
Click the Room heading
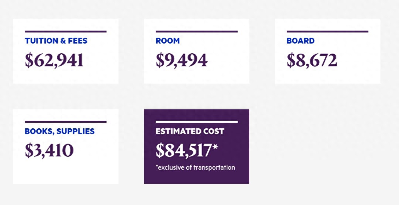coord(168,41)
